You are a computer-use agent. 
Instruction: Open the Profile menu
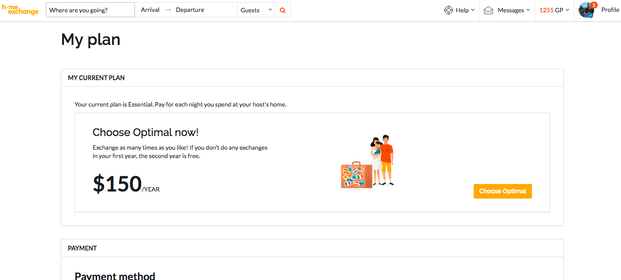(610, 10)
